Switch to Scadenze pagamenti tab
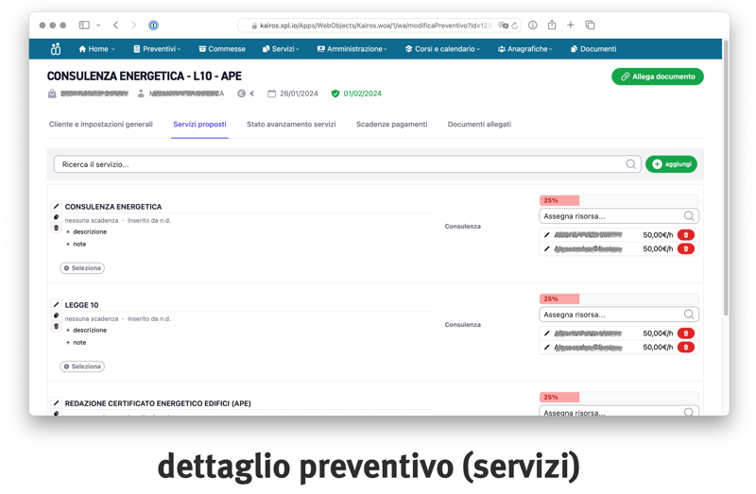 pos(391,125)
